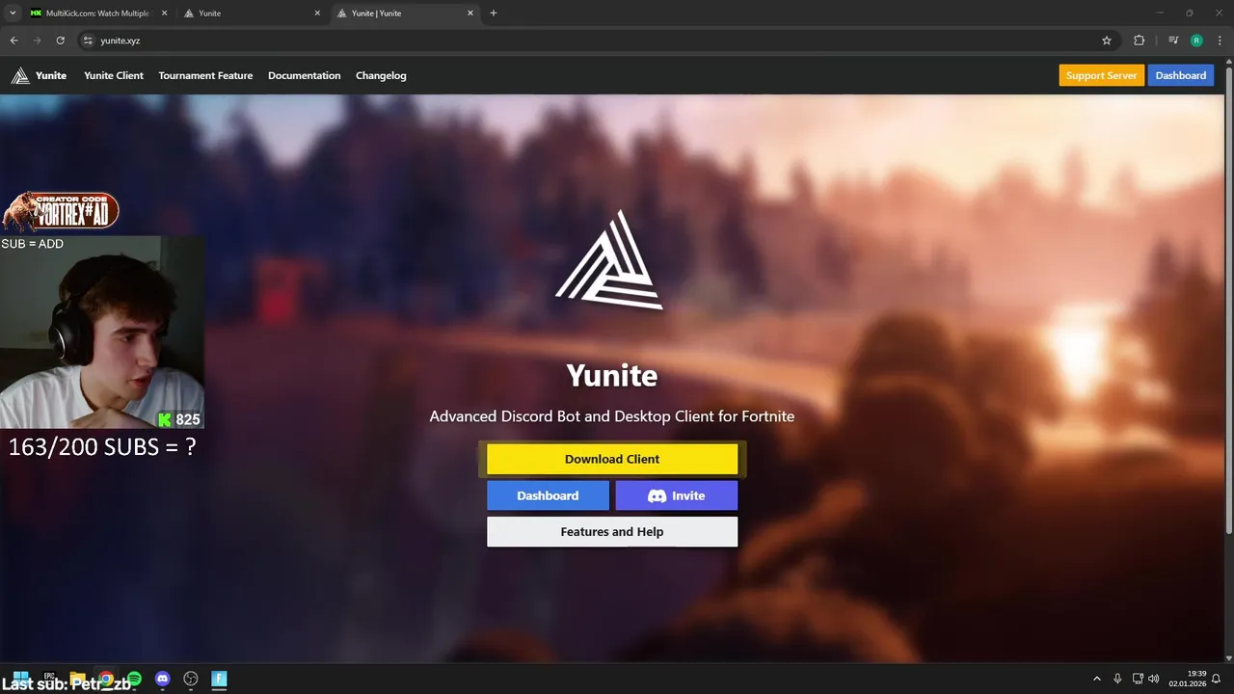Click the browser forward arrow
This screenshot has width=1234, height=694.
point(38,40)
